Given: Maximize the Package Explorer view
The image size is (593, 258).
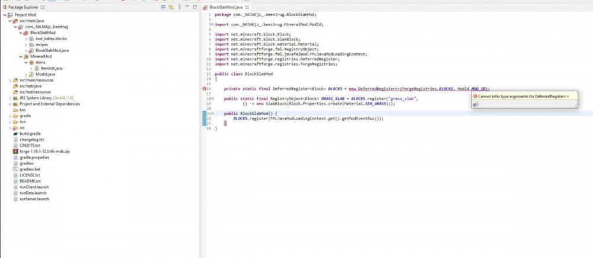Looking at the screenshot, I should [x=195, y=7].
